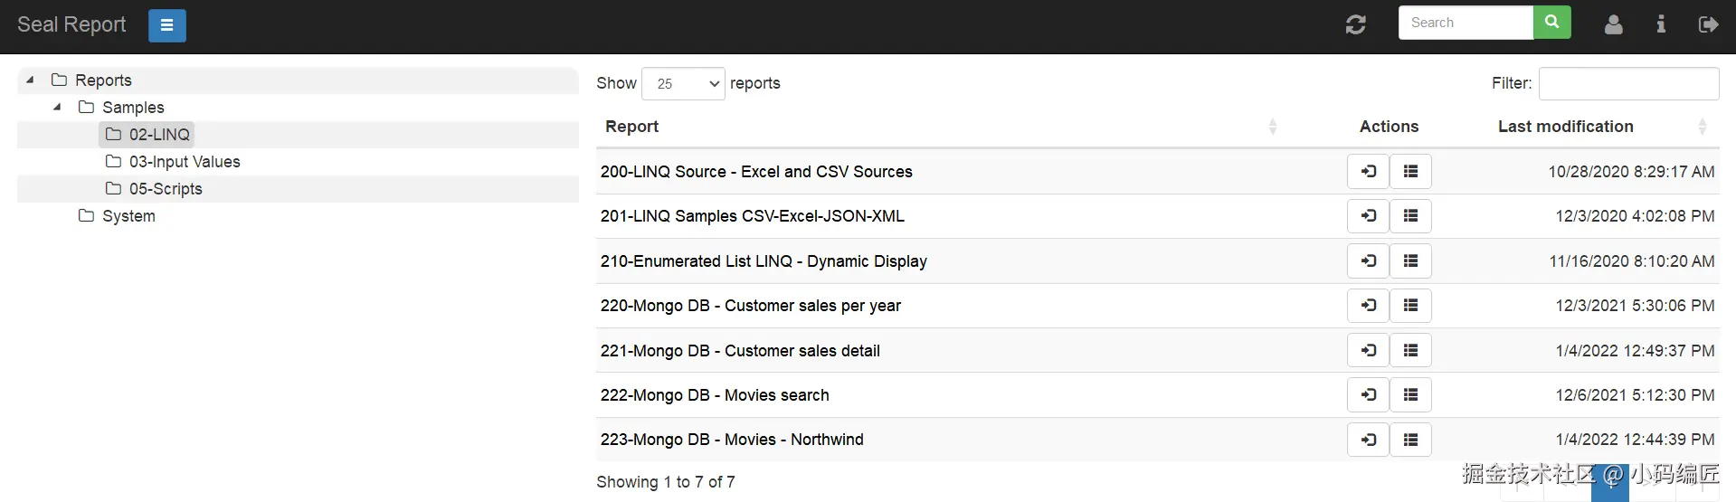Viewport: 1736px width, 502px height.
Task: Click the Filter input field
Action: coord(1628,84)
